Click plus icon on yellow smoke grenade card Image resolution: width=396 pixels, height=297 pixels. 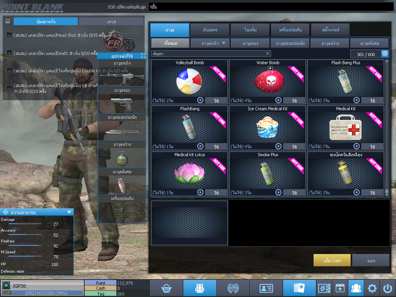pos(356,192)
